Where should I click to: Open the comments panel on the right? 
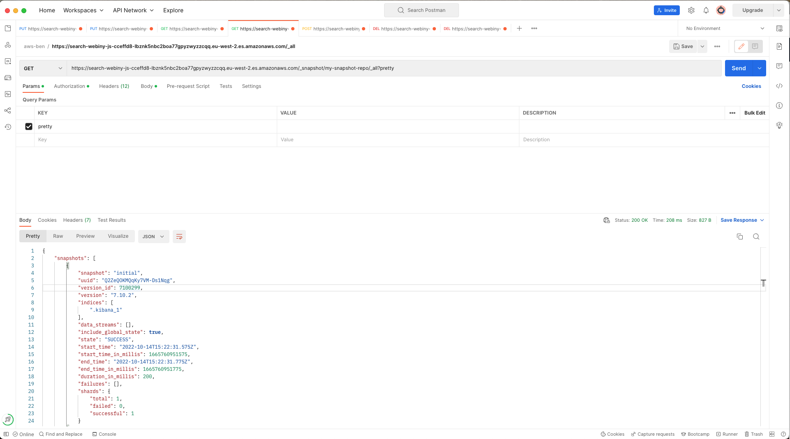click(779, 66)
